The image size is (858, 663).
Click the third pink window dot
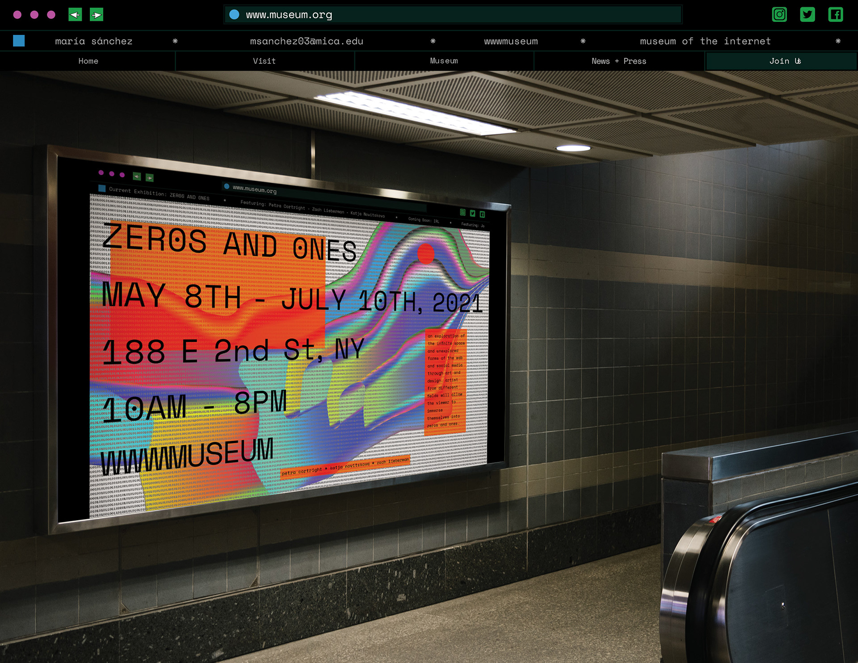[51, 15]
